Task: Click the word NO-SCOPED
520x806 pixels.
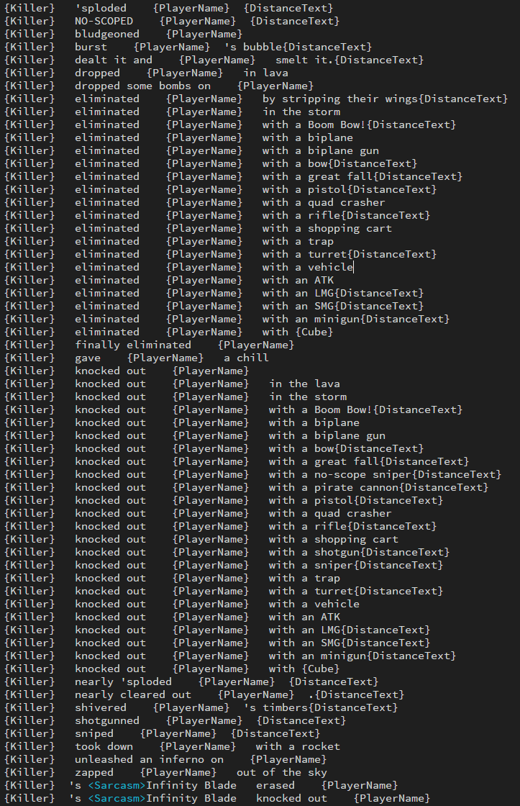Action: [104, 21]
